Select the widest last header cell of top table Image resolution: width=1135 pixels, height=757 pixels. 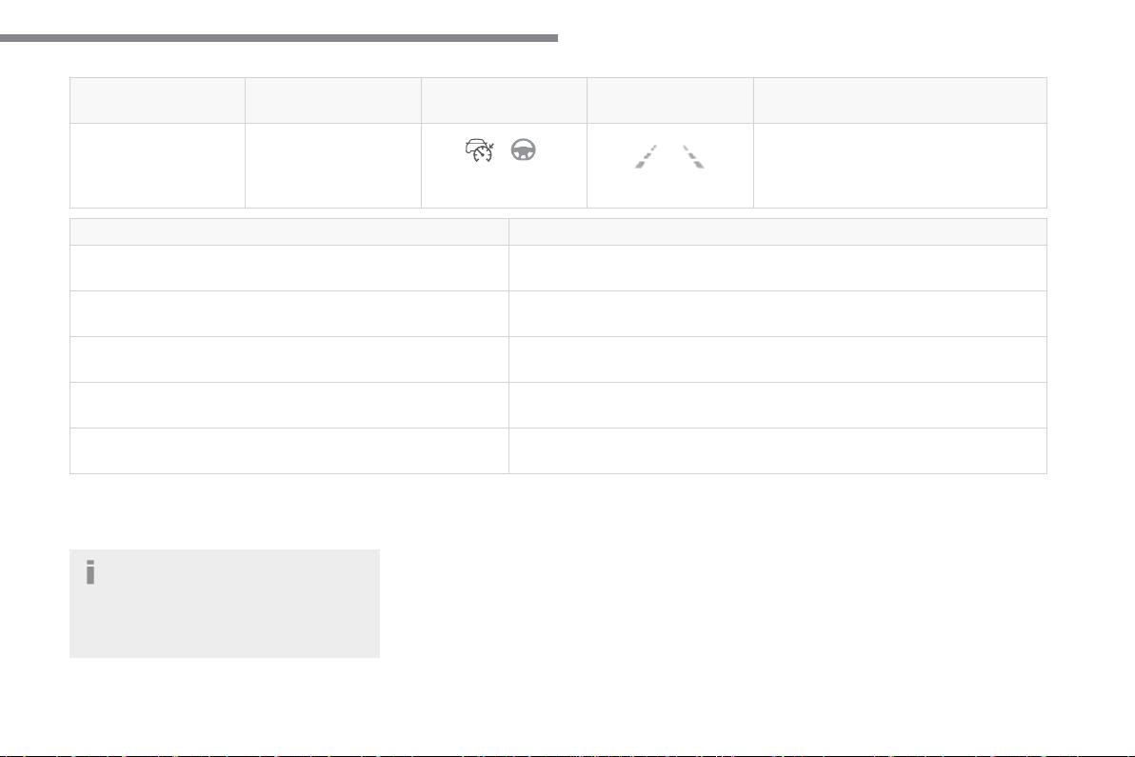click(x=900, y=100)
